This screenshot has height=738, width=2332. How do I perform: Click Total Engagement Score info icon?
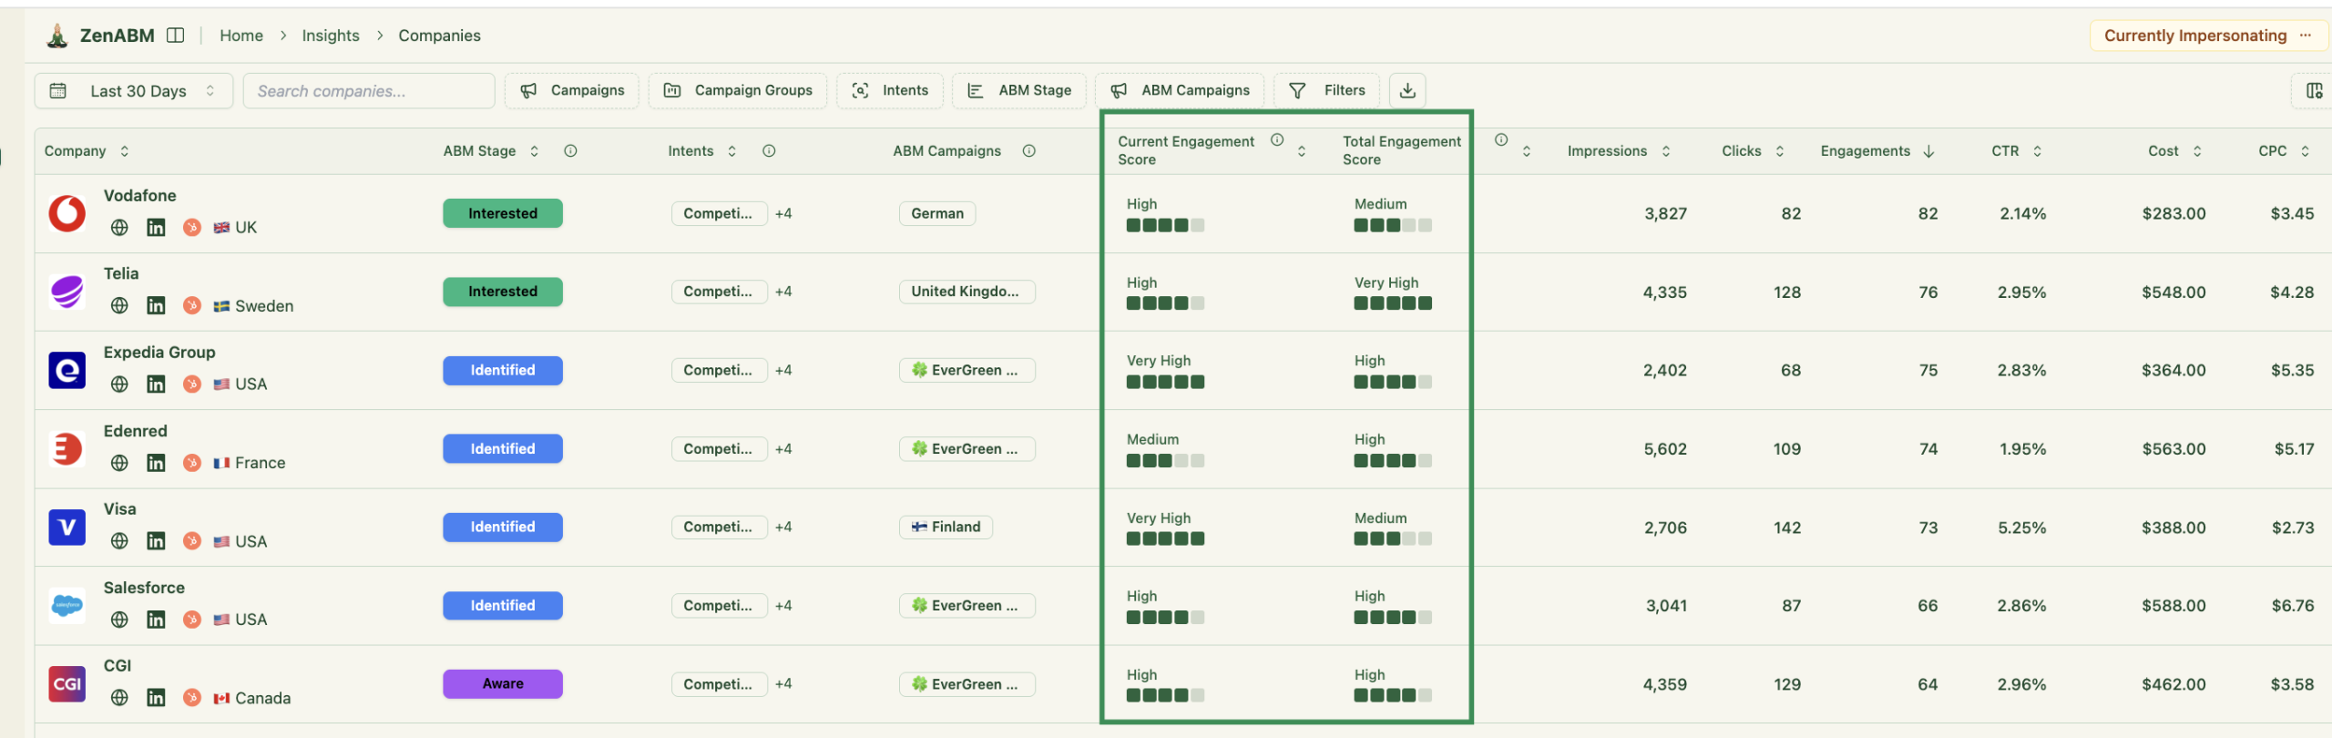tap(1501, 140)
